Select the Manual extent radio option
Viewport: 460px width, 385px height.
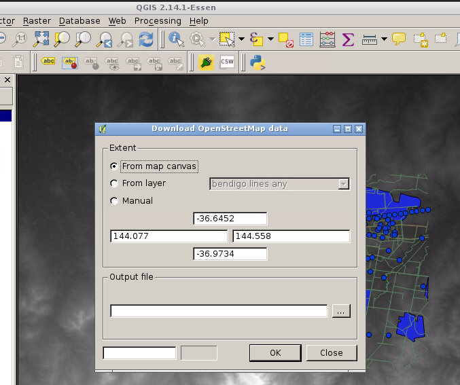point(114,201)
